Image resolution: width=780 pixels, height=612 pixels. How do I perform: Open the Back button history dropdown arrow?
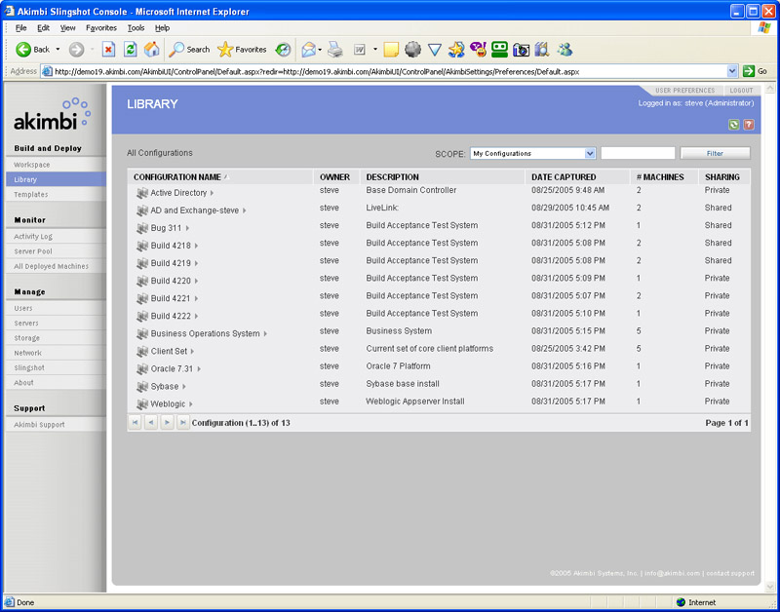(x=58, y=50)
